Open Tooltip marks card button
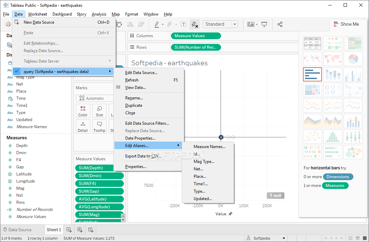The height and width of the screenshot is (242, 369). [x=99, y=126]
